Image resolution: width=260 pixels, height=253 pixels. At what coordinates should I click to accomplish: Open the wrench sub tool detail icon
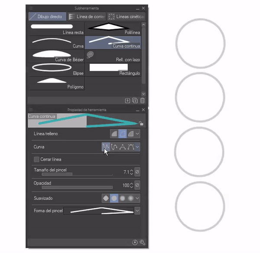pyautogui.click(x=142, y=243)
